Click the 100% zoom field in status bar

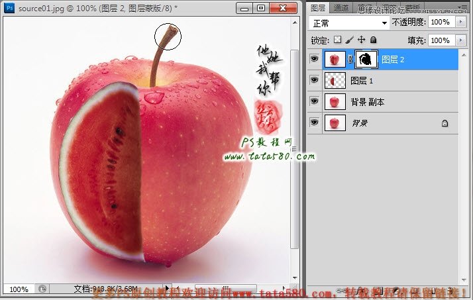(x=19, y=289)
